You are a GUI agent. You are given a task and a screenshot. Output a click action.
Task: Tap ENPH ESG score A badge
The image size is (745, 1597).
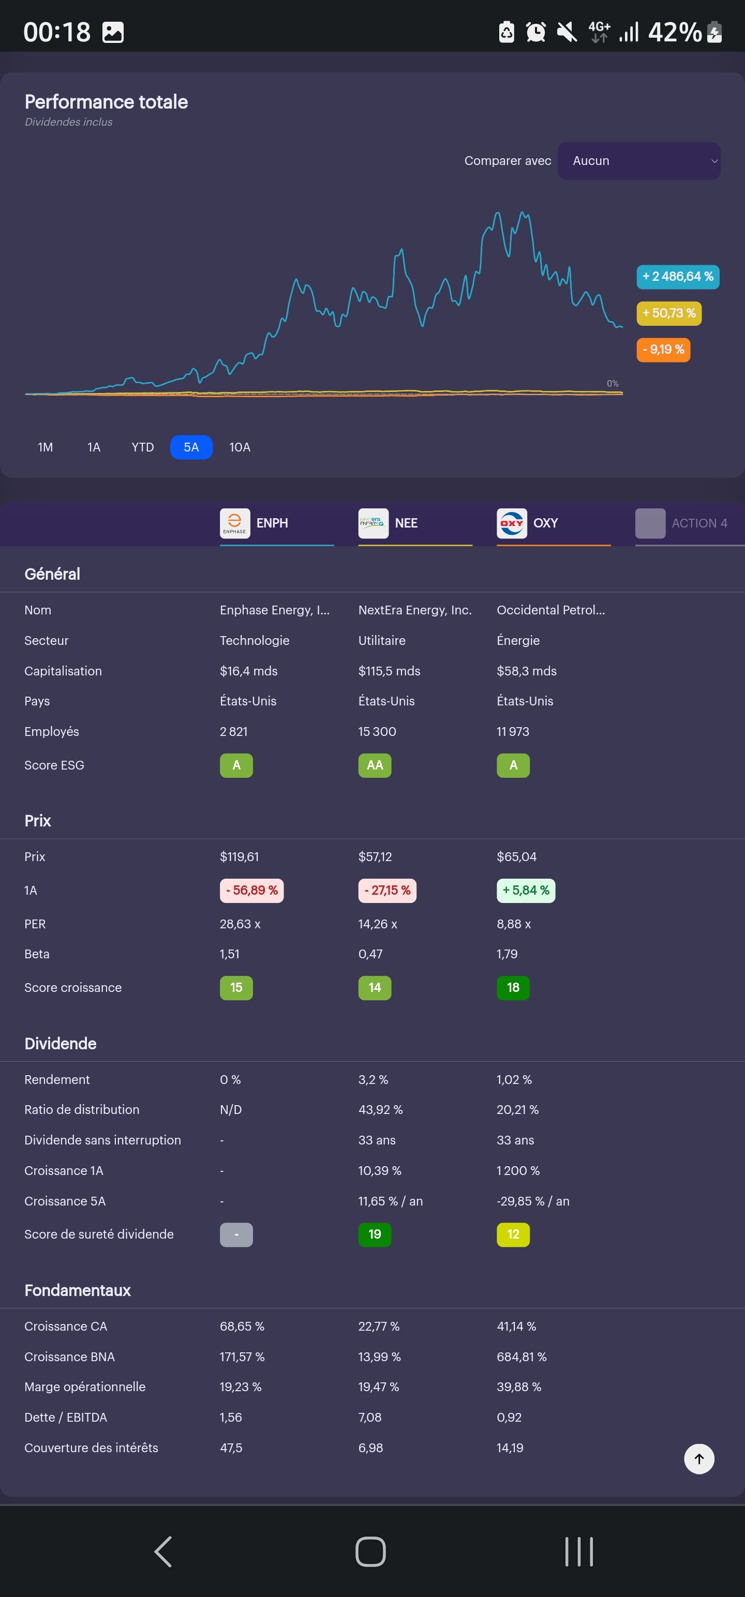[236, 765]
